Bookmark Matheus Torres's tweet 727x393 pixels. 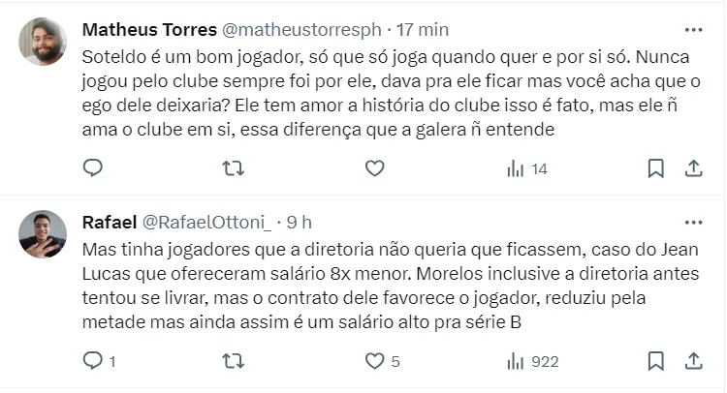click(656, 168)
